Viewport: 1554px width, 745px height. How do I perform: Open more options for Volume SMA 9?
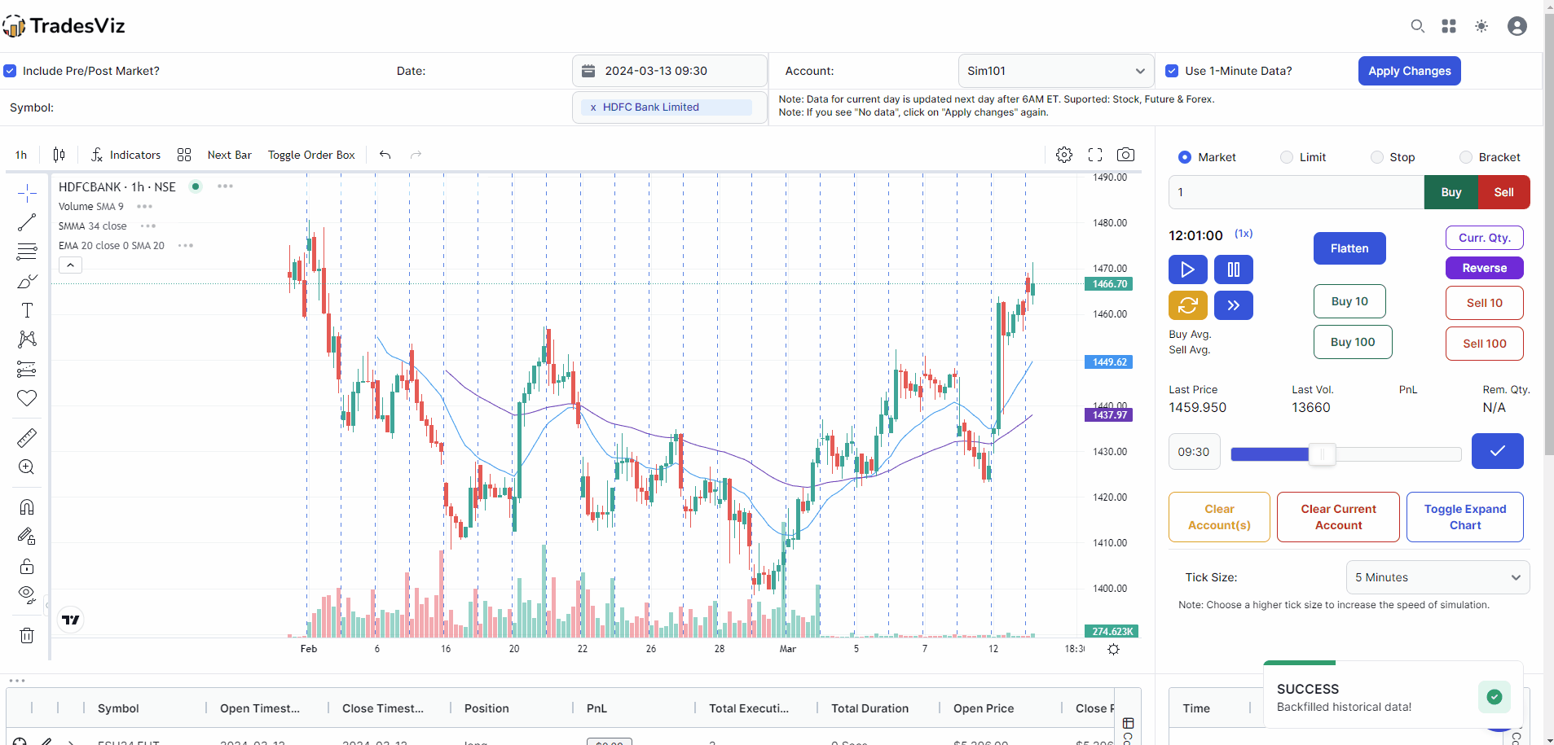[144, 207]
